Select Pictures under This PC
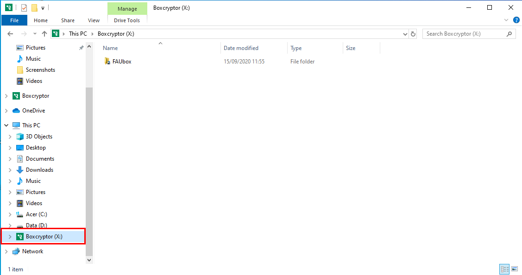 tap(36, 192)
